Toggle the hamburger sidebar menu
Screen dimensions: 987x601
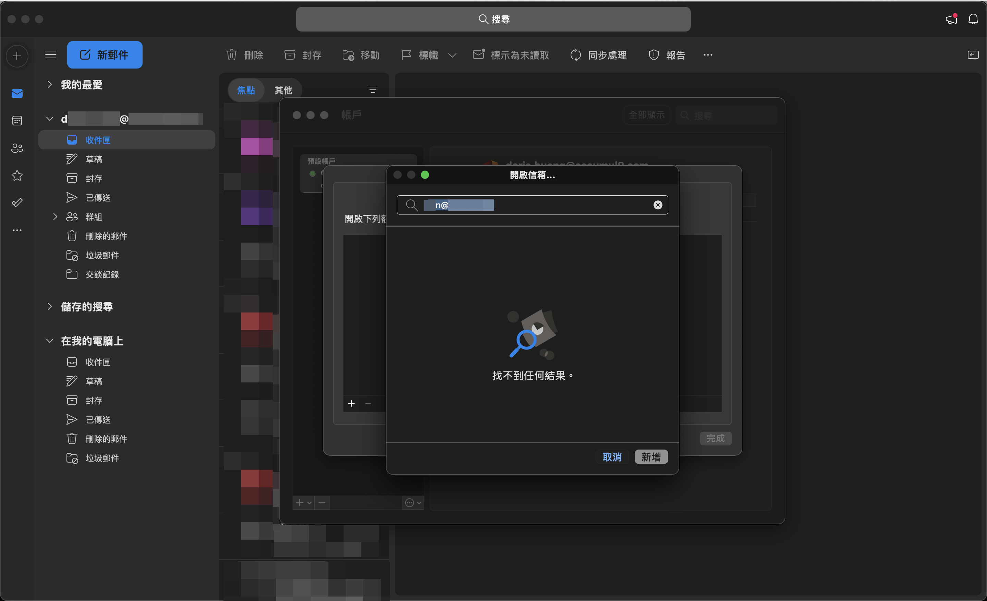50,54
